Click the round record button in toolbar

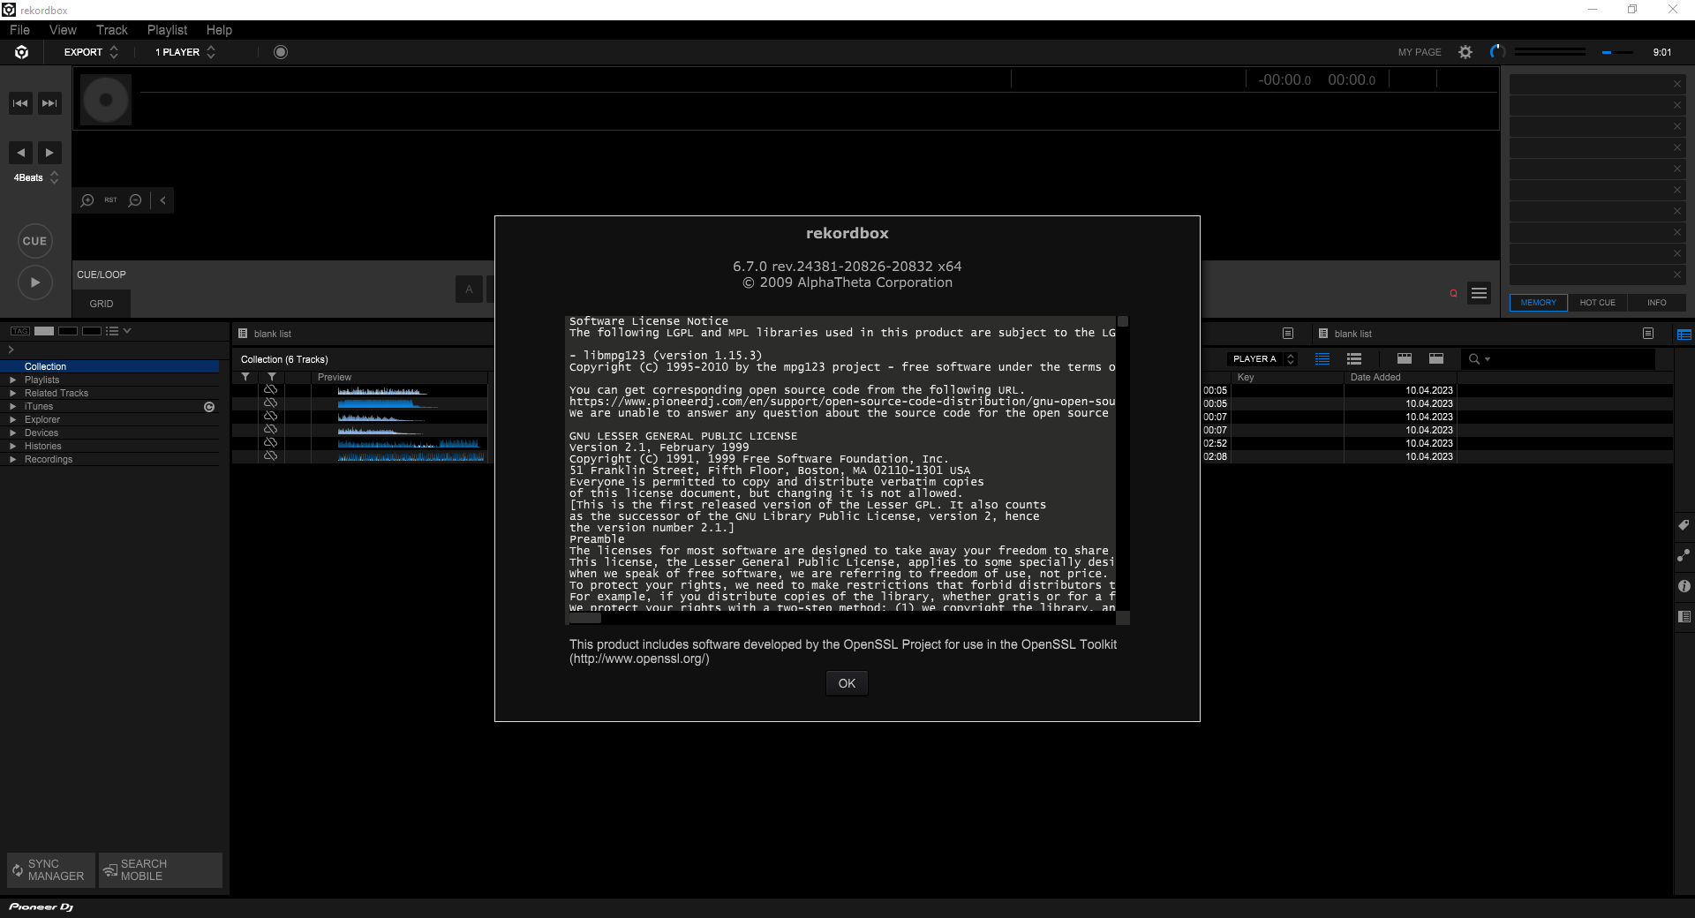(x=281, y=52)
